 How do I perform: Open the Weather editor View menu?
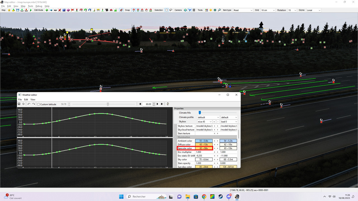pos(33,99)
